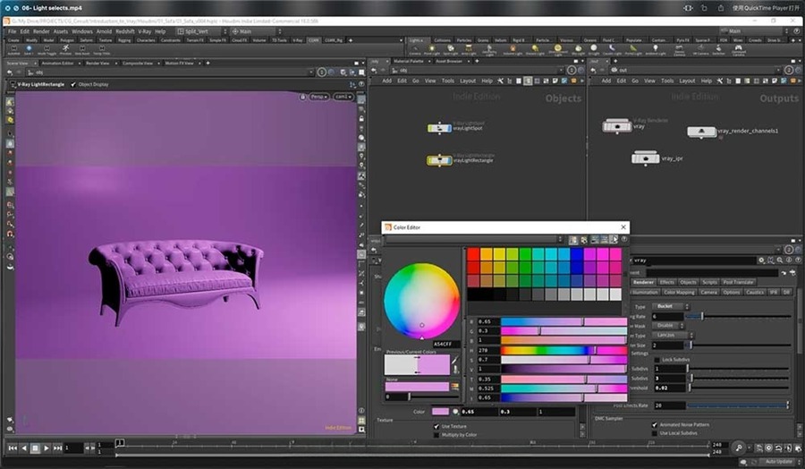The image size is (805, 469).
Task: Click the Color parameter swatch
Action: (440, 412)
